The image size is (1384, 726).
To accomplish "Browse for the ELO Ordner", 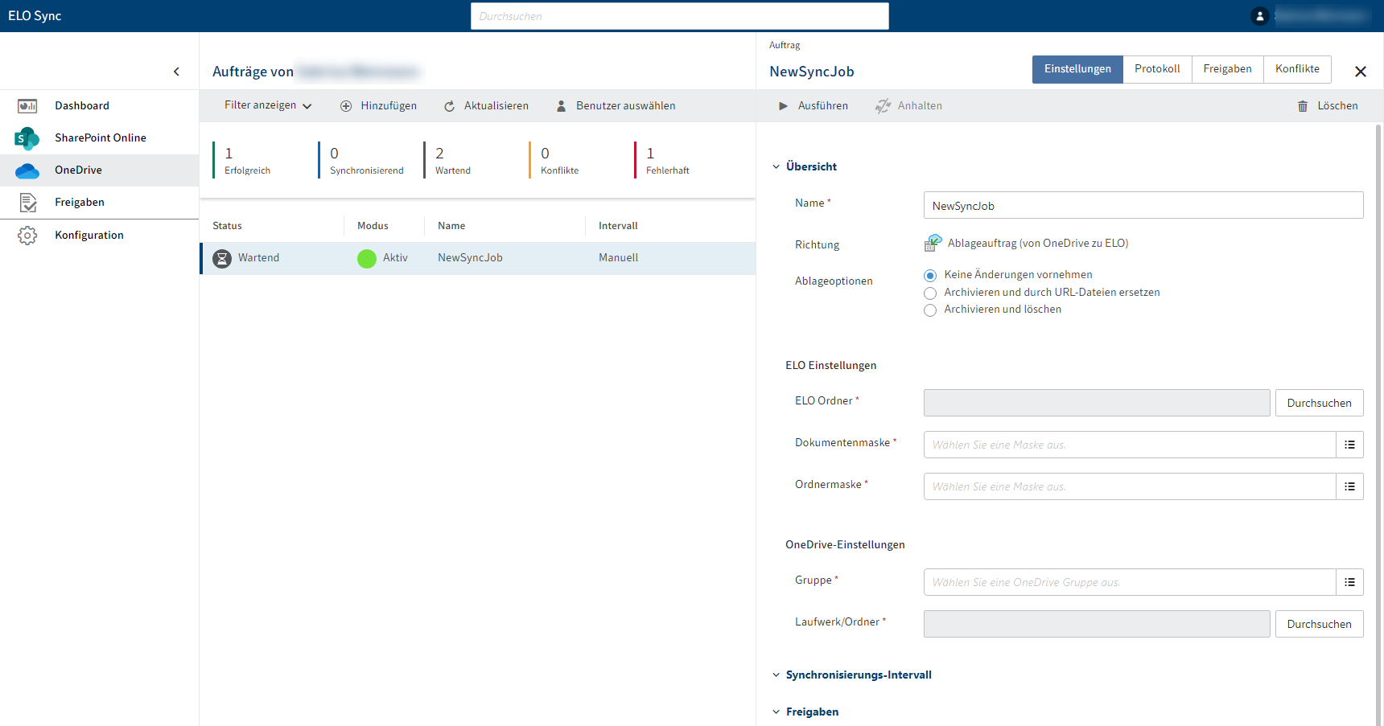I will [x=1319, y=403].
